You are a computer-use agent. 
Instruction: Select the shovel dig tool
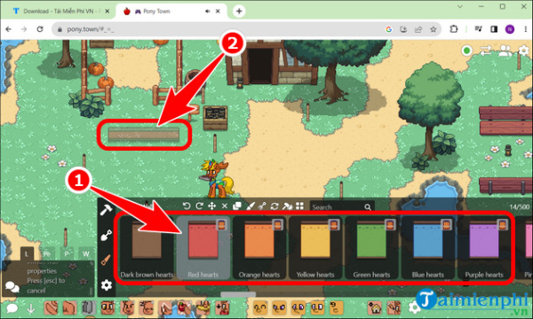(x=107, y=235)
